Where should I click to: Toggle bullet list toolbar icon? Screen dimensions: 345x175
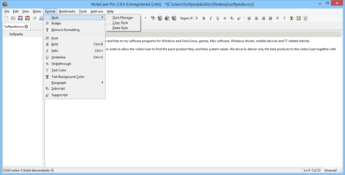click(x=277, y=18)
